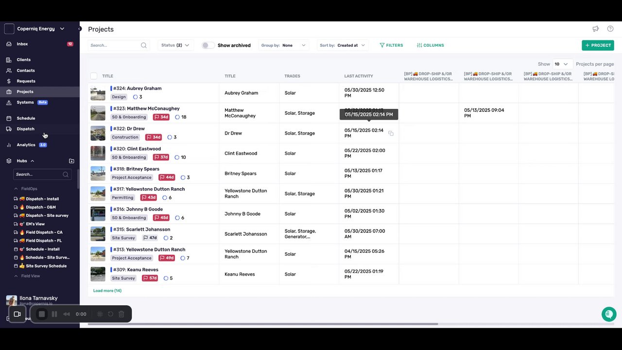
Task: Click the Schedule calendar icon
Action: pos(9,118)
